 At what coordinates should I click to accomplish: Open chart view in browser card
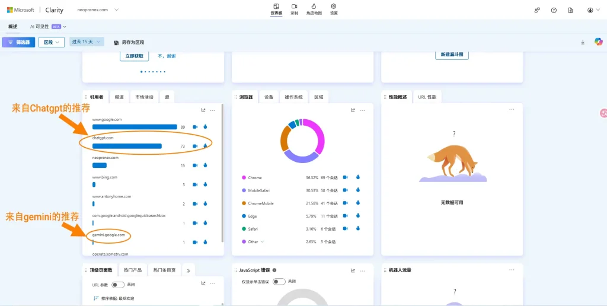[x=353, y=110]
